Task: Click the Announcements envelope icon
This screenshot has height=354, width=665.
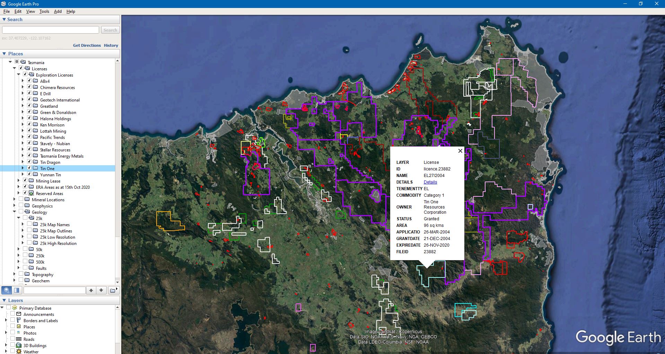Action: click(x=19, y=314)
